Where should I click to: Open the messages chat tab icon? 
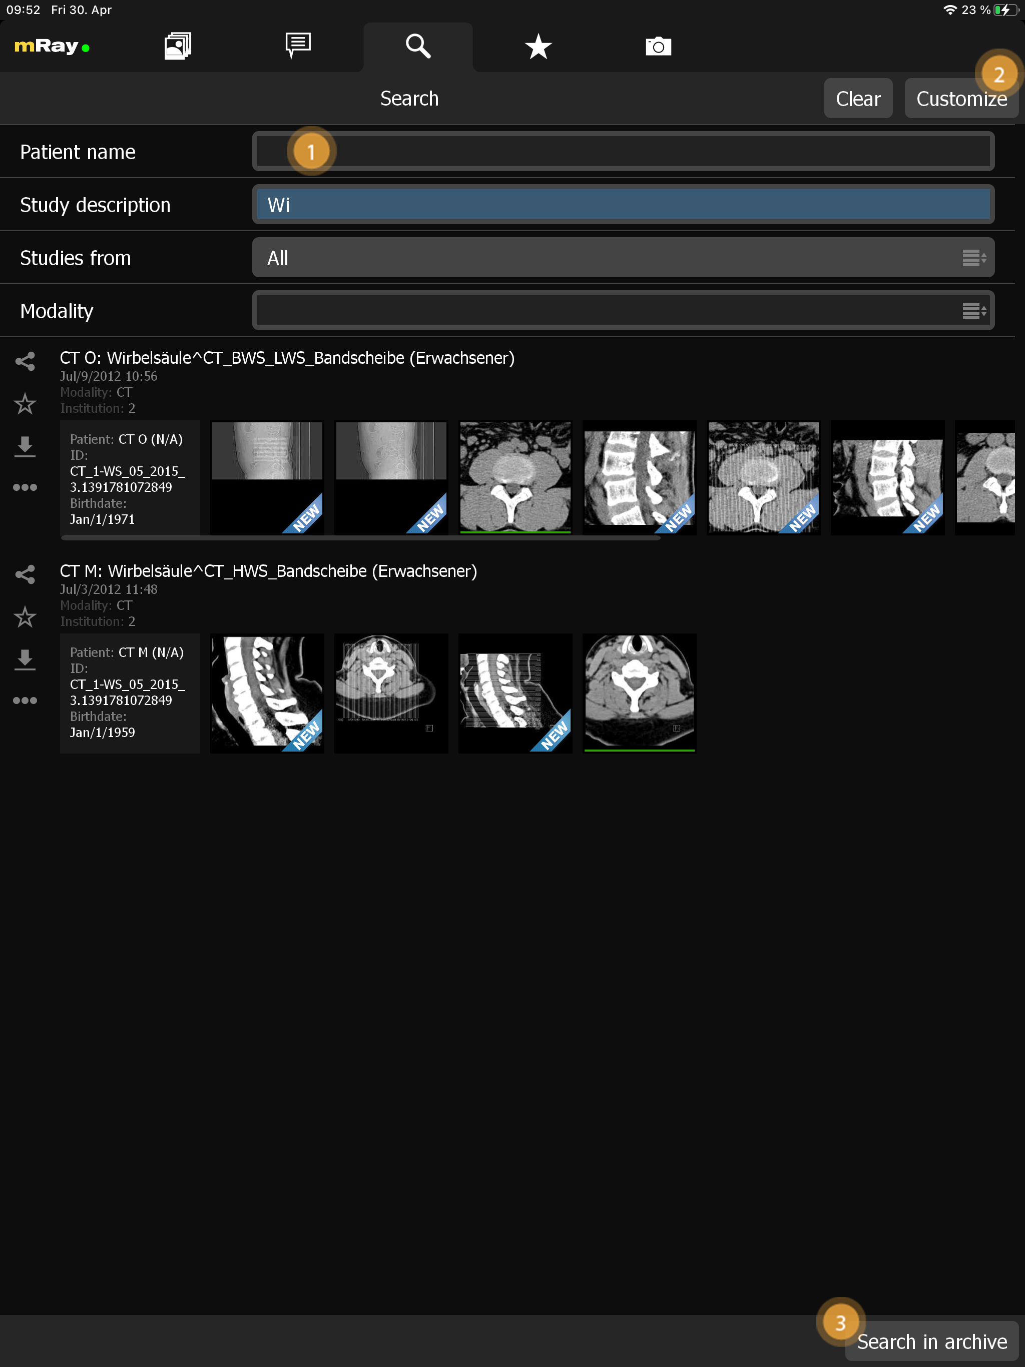coord(298,47)
